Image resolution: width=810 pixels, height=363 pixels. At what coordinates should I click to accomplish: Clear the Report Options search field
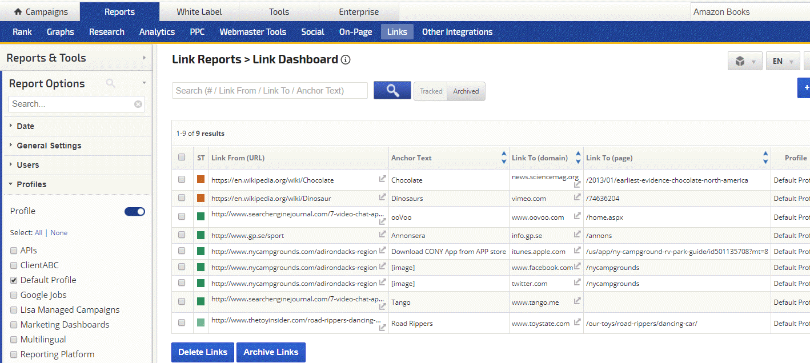pos(138,104)
